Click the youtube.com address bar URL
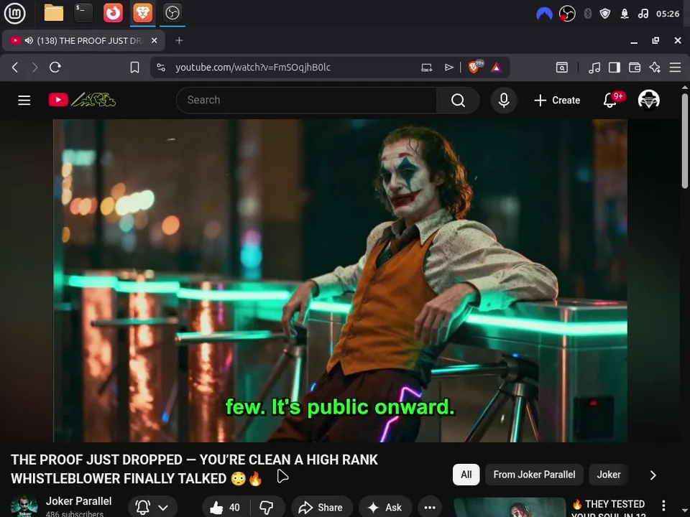This screenshot has width=690, height=517. click(253, 67)
